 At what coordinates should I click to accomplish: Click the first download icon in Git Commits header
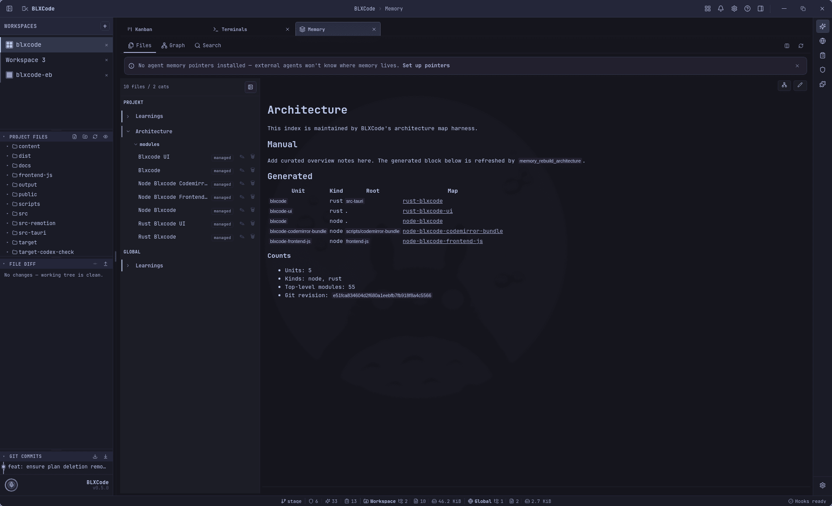[x=95, y=457]
